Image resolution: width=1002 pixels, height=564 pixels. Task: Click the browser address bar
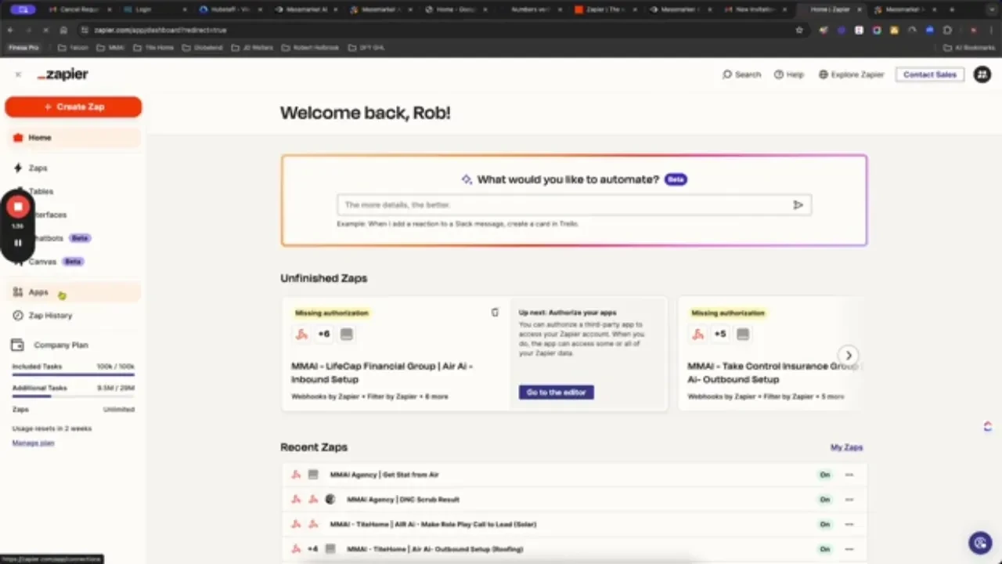point(438,30)
